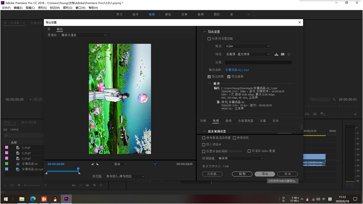Screen dimensions: 363x204
Task: Click the Import Preset icon
Action: (x=283, y=54)
